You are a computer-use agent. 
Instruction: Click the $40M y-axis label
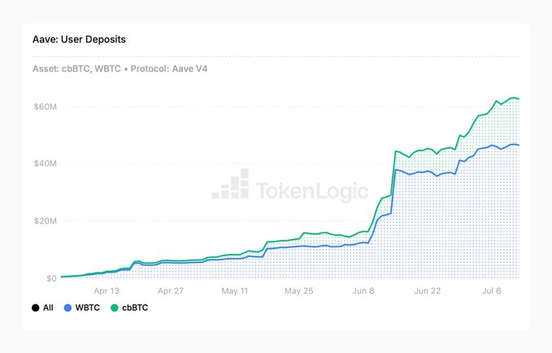(x=45, y=163)
